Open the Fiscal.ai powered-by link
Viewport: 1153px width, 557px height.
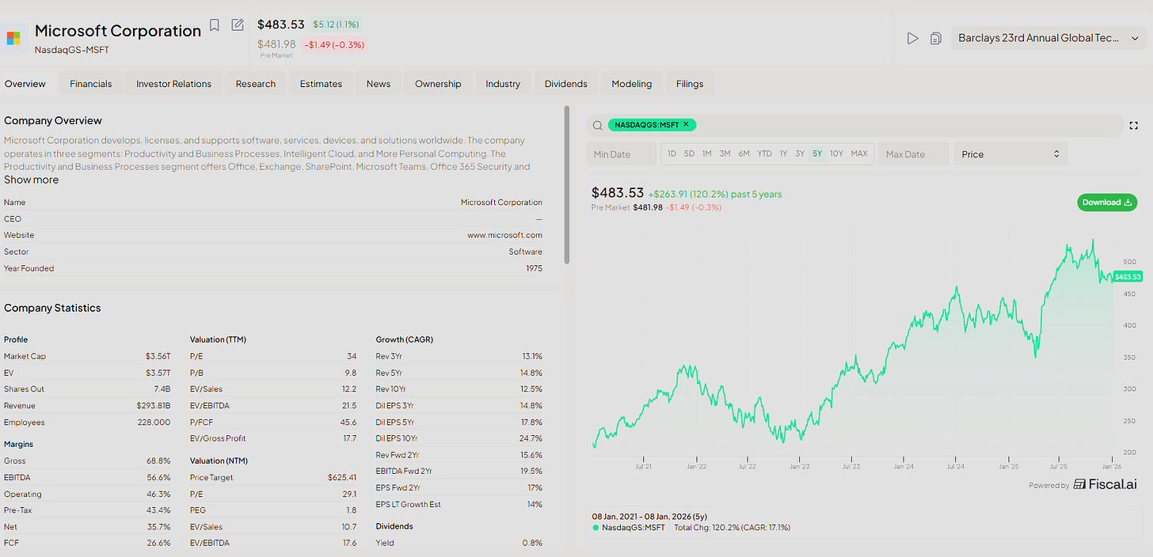tap(1105, 484)
